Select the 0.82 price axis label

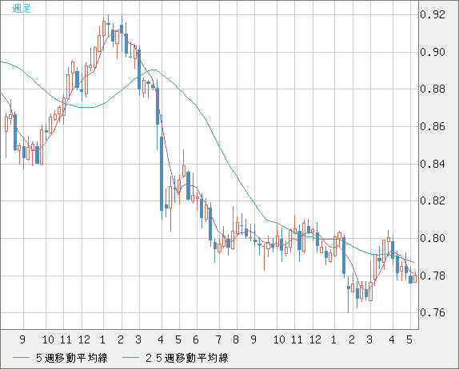433,201
